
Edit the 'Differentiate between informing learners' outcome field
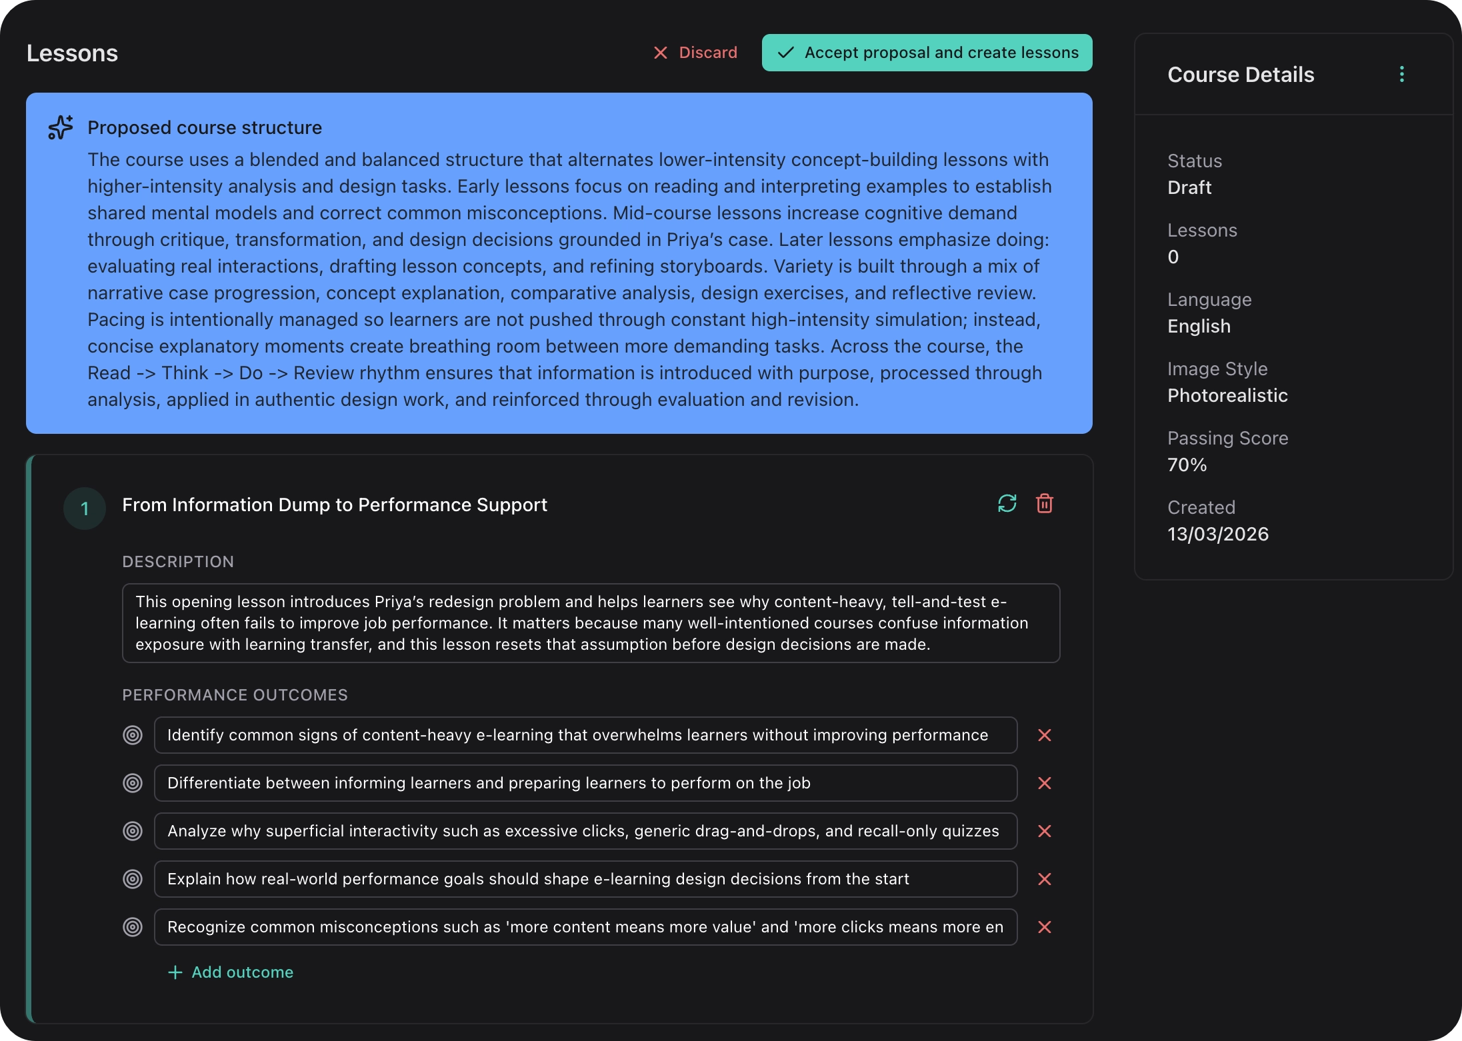(x=585, y=783)
